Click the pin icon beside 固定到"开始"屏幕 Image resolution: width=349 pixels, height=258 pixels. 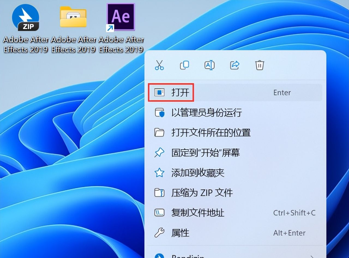pos(160,152)
